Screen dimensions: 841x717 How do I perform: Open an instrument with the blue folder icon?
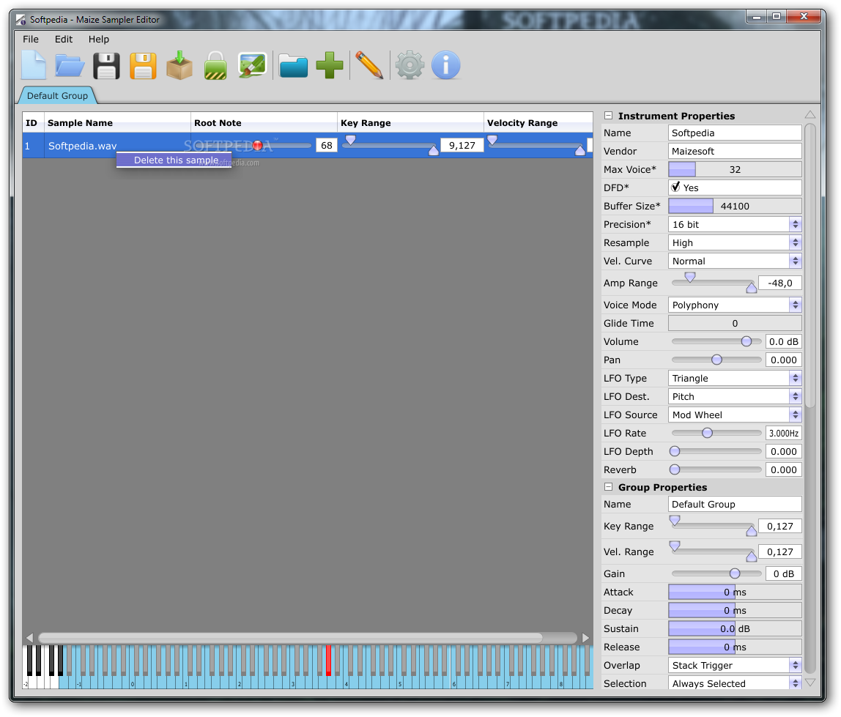pyautogui.click(x=70, y=65)
